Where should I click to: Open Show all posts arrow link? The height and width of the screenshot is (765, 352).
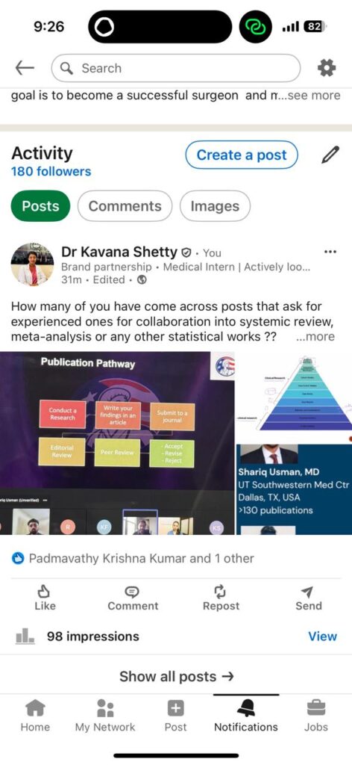click(x=177, y=676)
